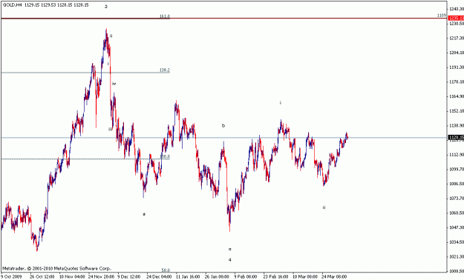Click the 1204.10 price axis value
Screen dimensions: 464x280
457,53
